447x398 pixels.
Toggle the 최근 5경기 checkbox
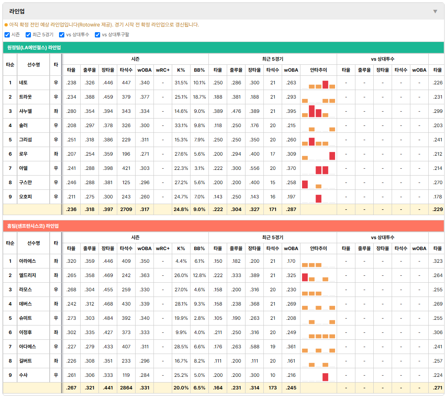coord(28,35)
